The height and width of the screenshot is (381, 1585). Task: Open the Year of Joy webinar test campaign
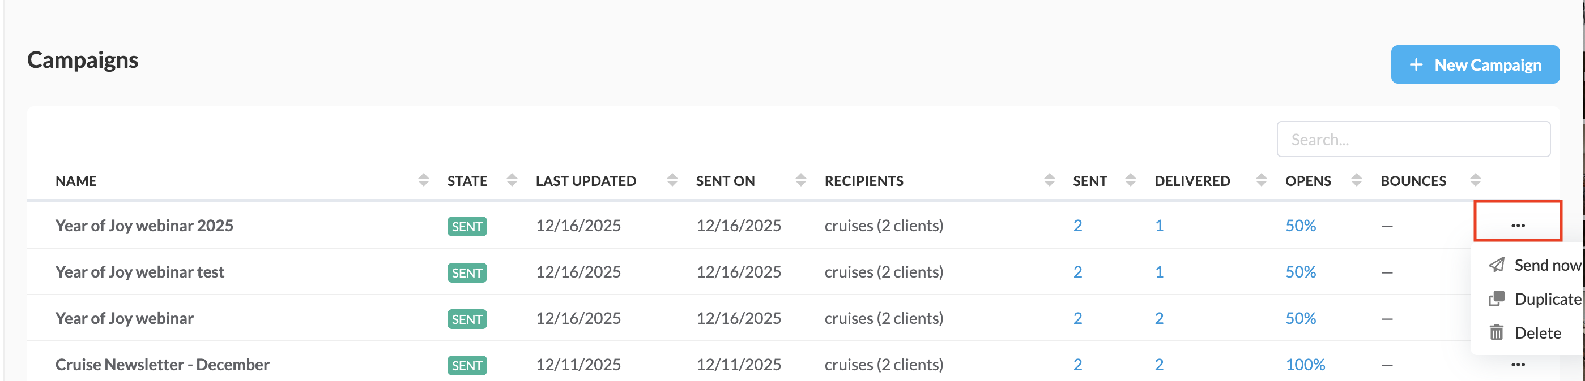click(x=140, y=272)
